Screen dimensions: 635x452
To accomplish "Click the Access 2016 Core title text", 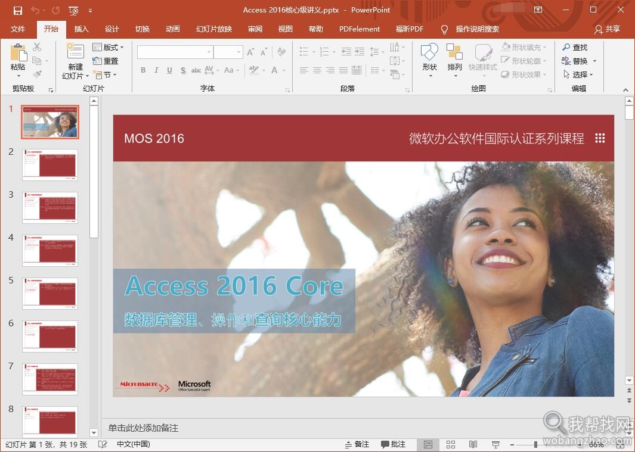I will click(234, 286).
